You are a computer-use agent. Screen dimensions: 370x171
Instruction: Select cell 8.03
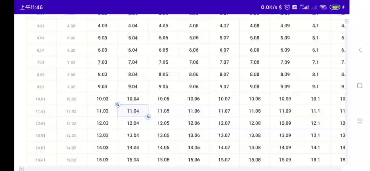[103, 74]
